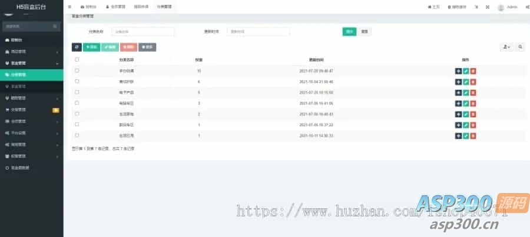The height and width of the screenshot is (237, 530).
Task: Click the dark refresh icon button above the table
Action: coord(77,47)
